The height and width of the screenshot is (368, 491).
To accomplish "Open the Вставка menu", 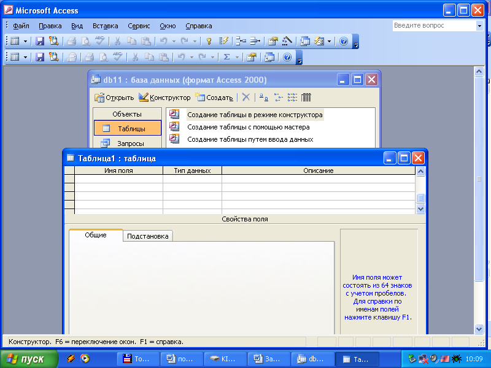I will coord(105,26).
